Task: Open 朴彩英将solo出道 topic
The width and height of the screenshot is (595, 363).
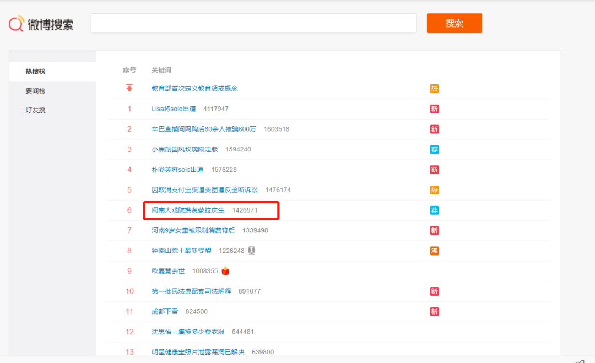Action: [x=177, y=170]
